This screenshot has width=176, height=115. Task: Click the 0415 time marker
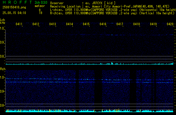click(86, 24)
